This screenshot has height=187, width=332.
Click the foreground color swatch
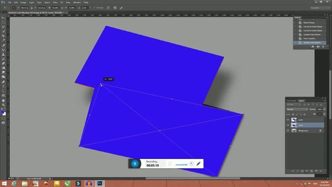(x=2, y=112)
